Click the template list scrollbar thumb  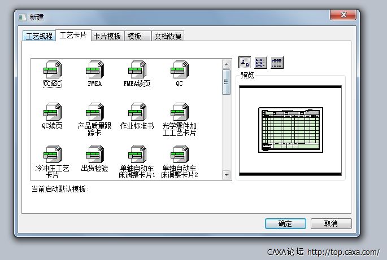point(227,82)
